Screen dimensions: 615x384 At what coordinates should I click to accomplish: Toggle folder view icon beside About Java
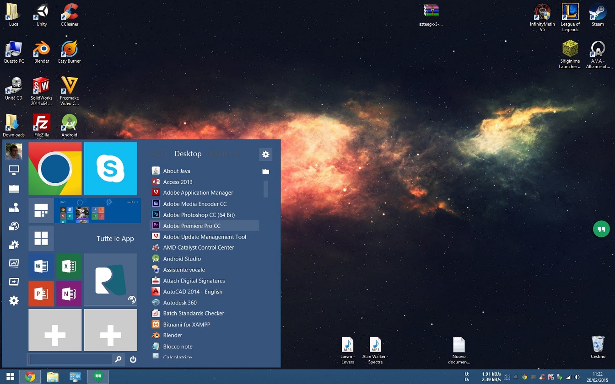click(x=265, y=171)
